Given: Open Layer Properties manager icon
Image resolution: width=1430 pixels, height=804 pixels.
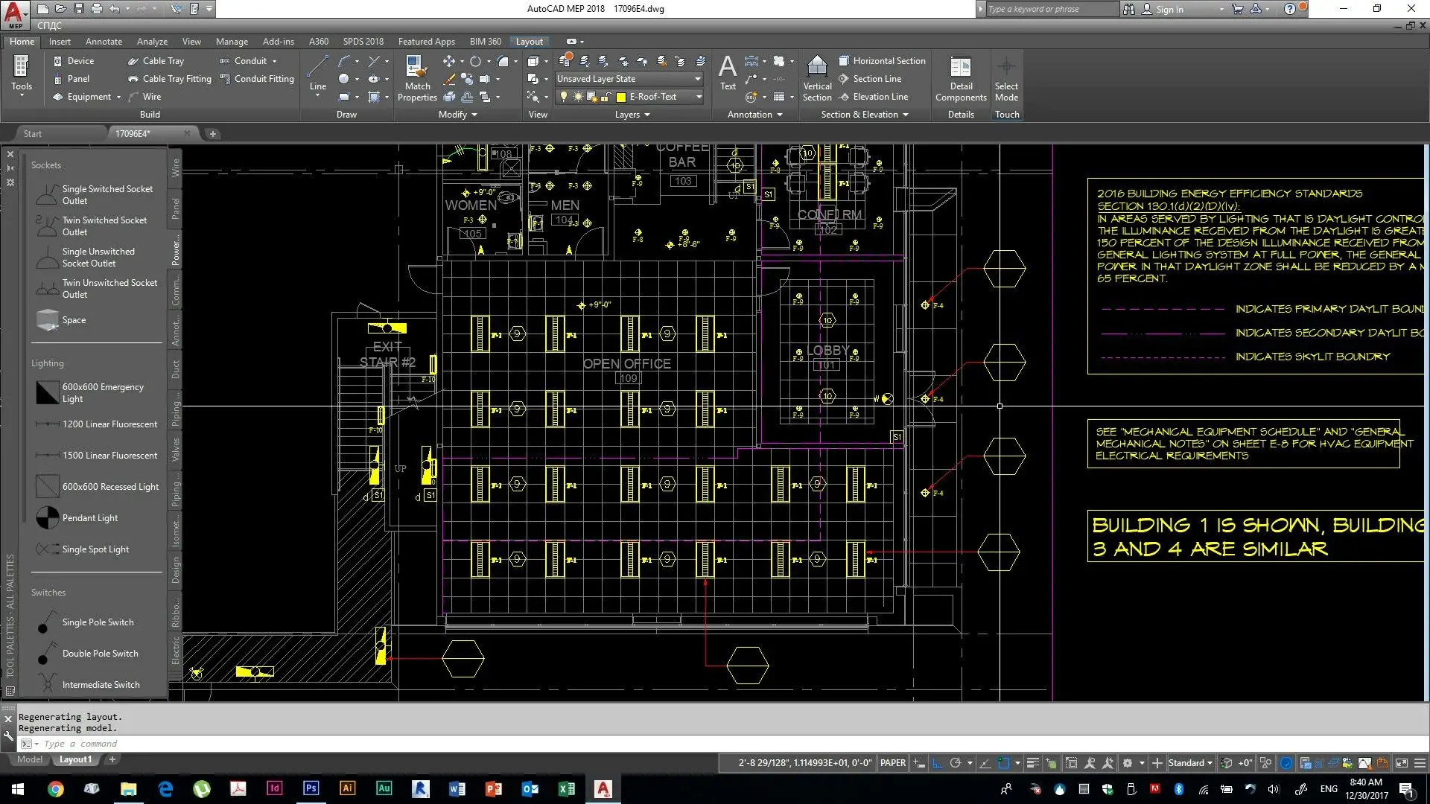Looking at the screenshot, I should pyautogui.click(x=565, y=60).
